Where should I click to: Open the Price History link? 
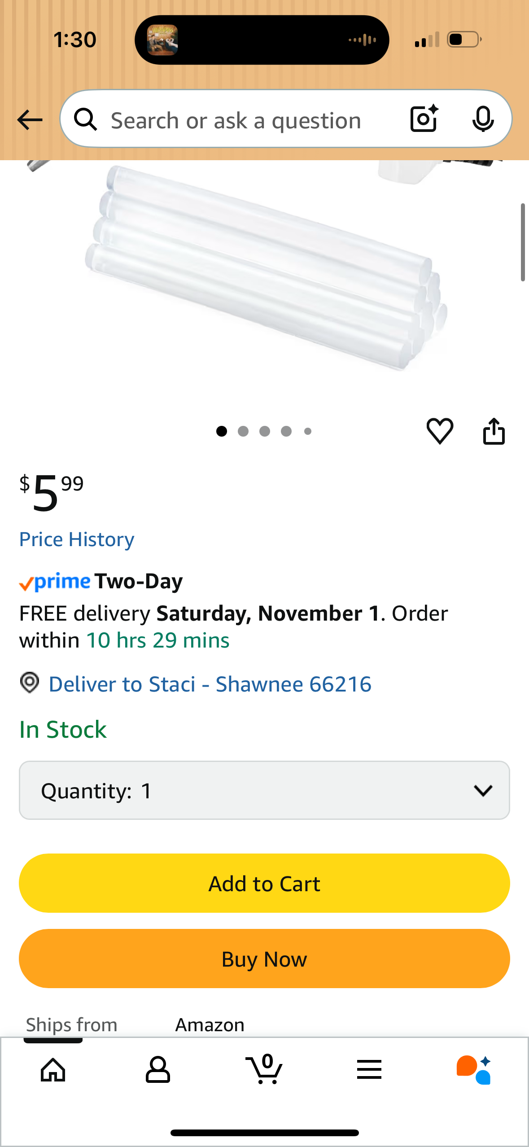point(77,539)
